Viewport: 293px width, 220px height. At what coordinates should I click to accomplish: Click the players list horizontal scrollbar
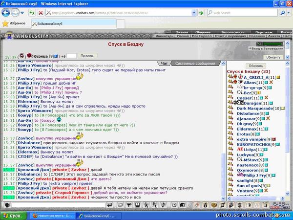pos(255,198)
